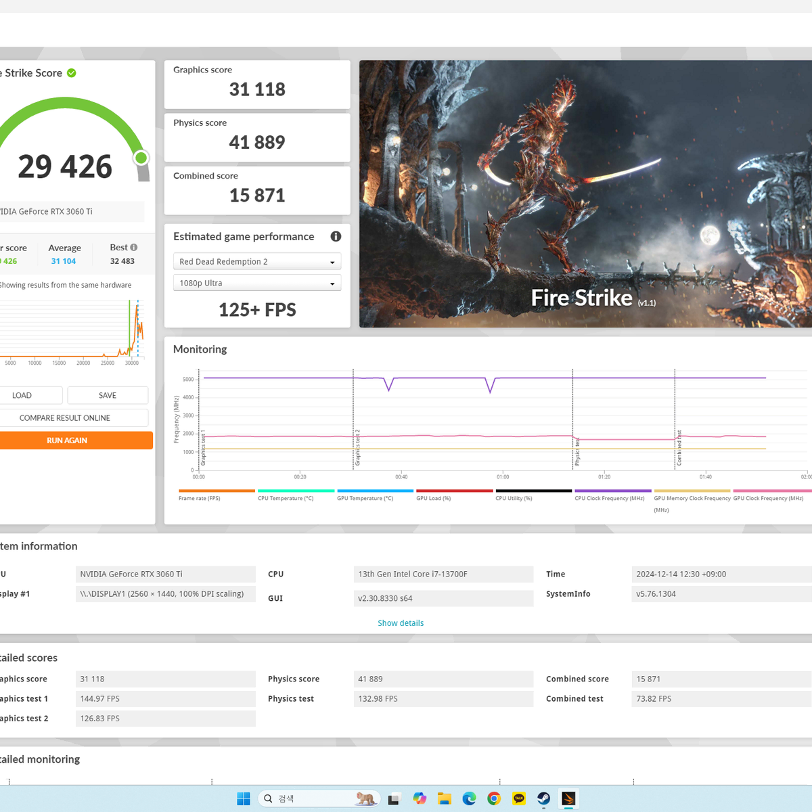Open the Red Dead Redemption 2 game dropdown
This screenshot has height=812, width=812.
pyautogui.click(x=256, y=261)
